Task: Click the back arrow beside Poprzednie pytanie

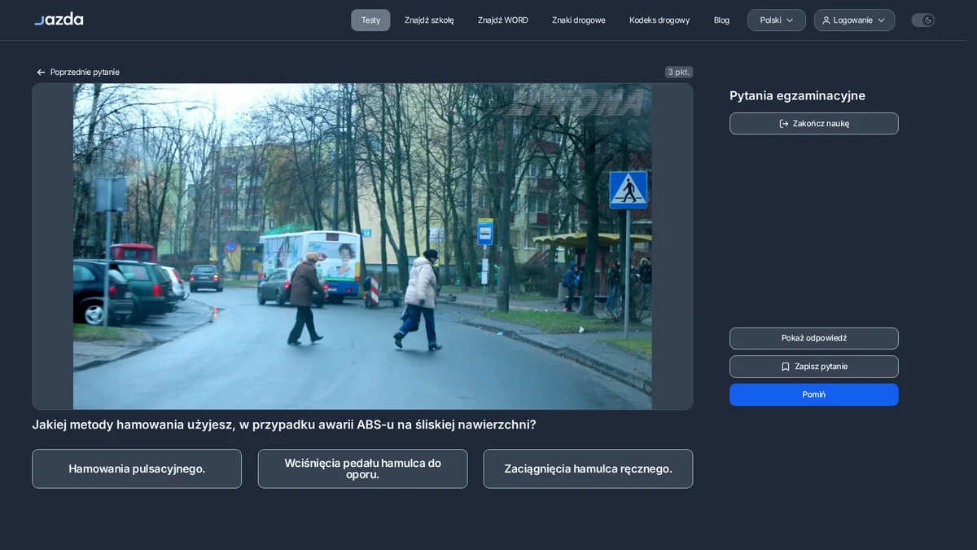Action: [x=41, y=73]
